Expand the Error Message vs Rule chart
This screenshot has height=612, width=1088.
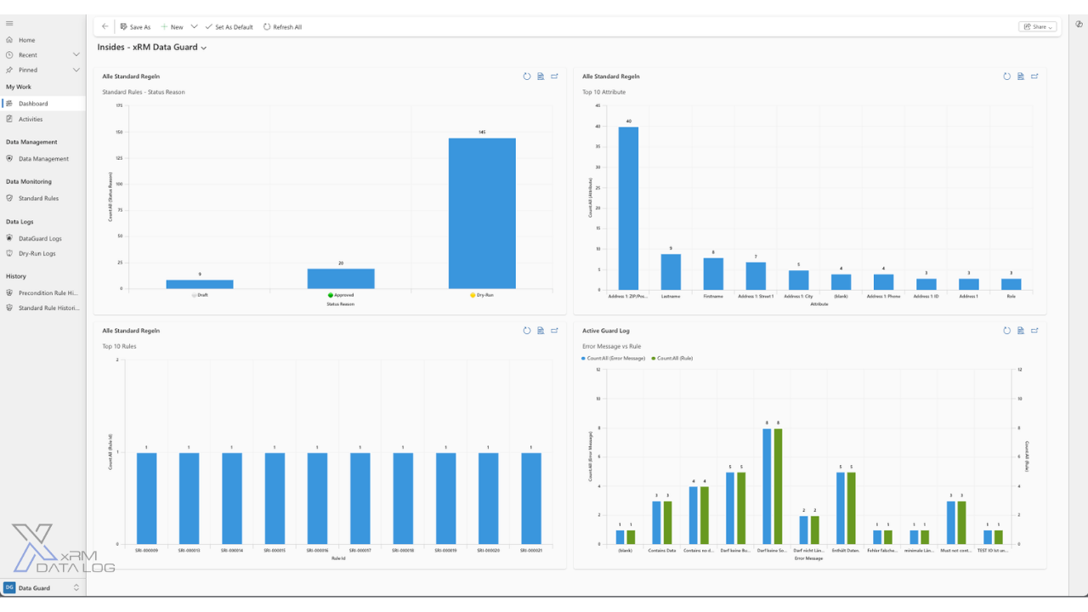[1034, 331]
